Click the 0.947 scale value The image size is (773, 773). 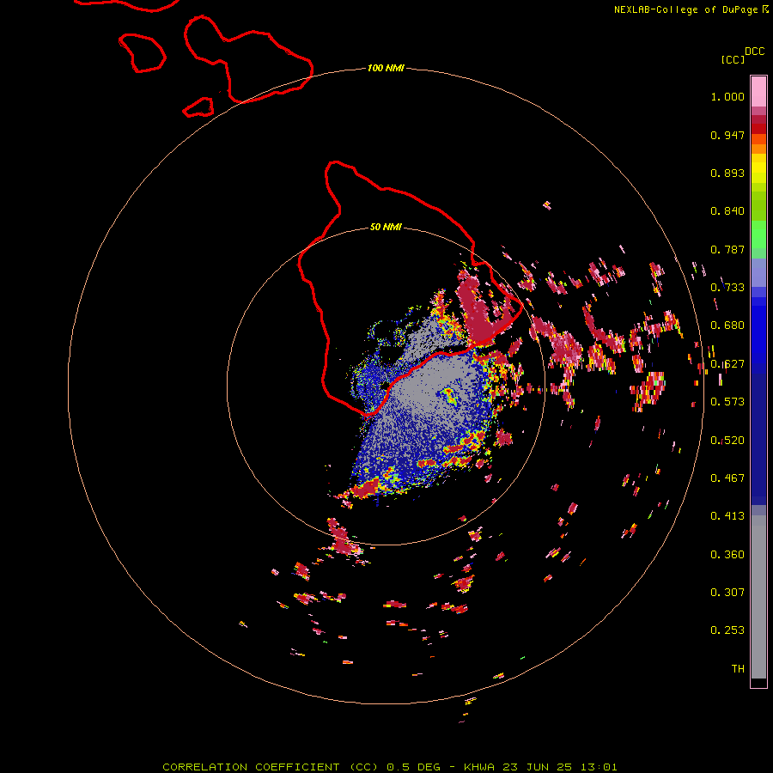click(727, 135)
